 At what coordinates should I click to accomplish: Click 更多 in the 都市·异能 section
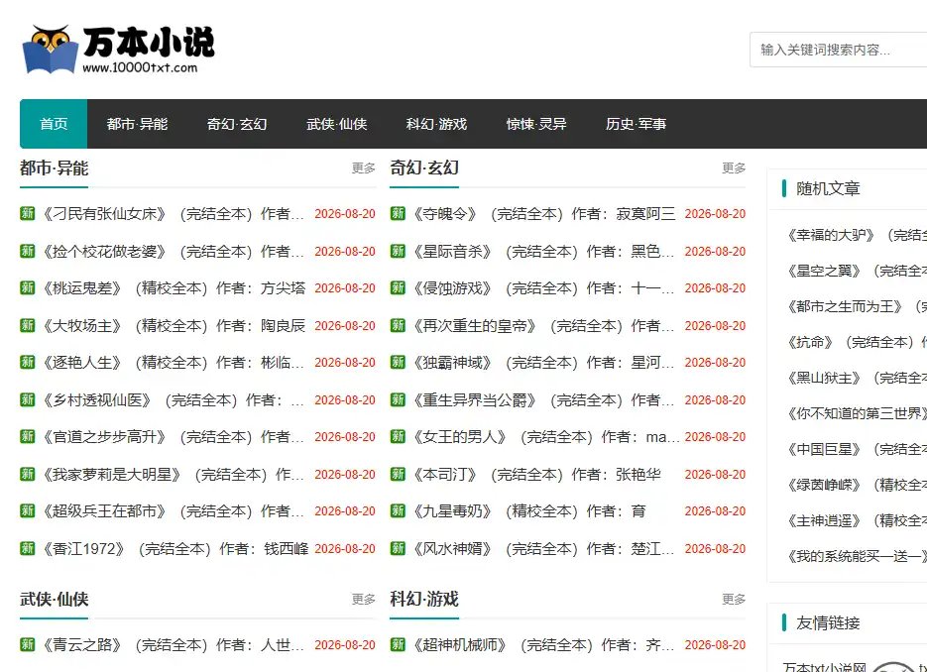coord(364,168)
